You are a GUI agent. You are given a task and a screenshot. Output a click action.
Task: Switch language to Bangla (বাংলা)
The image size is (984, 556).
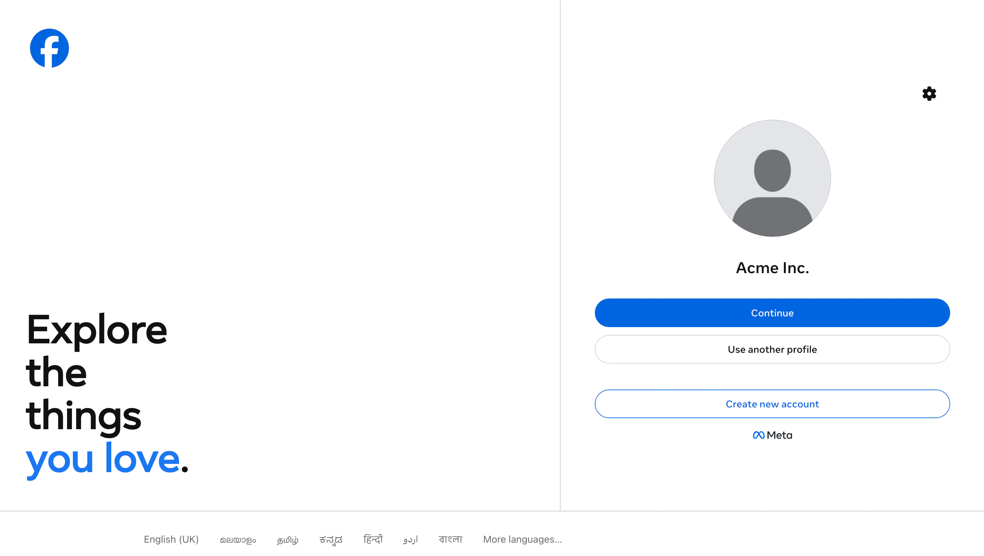[x=451, y=539]
